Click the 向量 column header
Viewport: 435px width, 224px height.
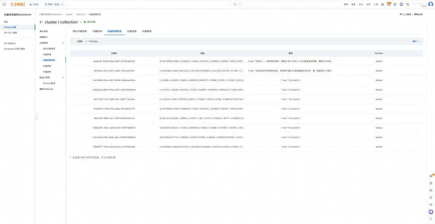[x=202, y=53]
